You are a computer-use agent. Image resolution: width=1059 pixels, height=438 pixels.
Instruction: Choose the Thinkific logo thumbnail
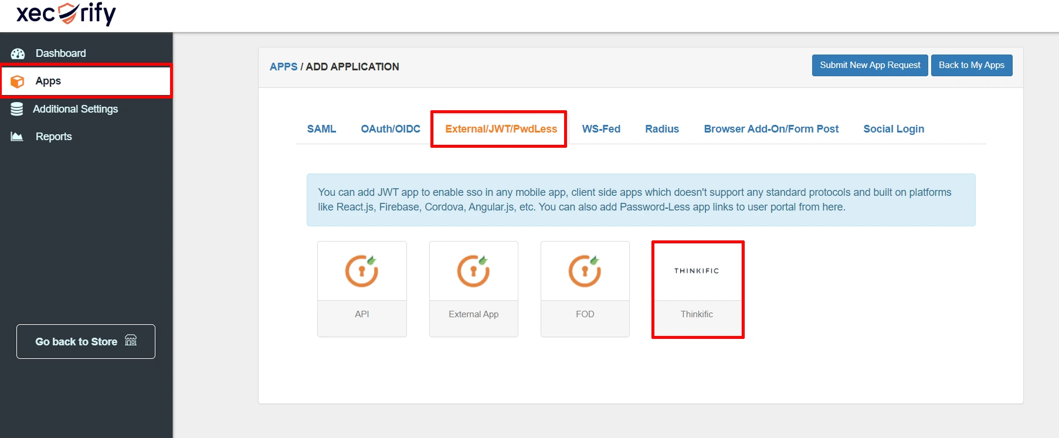697,271
